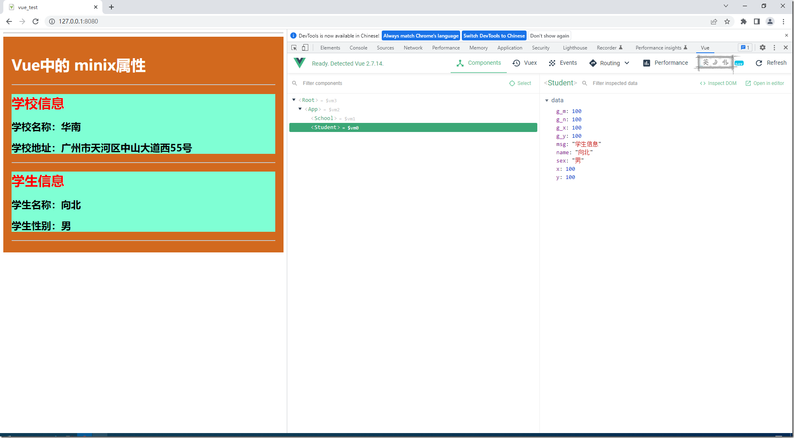Open the Performance insights tab
794x438 pixels.
tap(661, 48)
